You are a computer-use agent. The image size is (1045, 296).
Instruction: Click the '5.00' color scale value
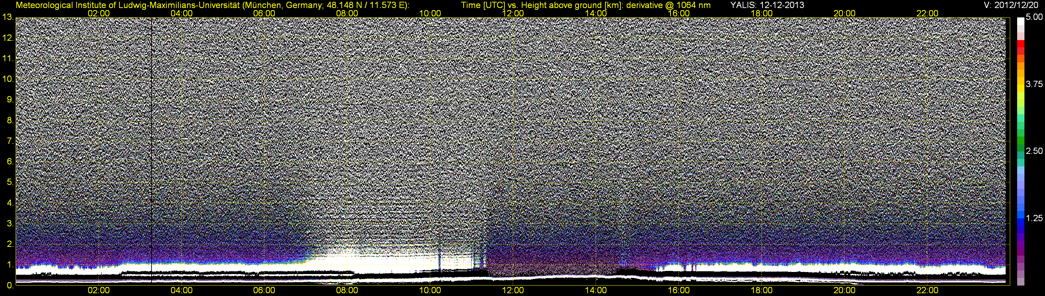tap(1034, 17)
